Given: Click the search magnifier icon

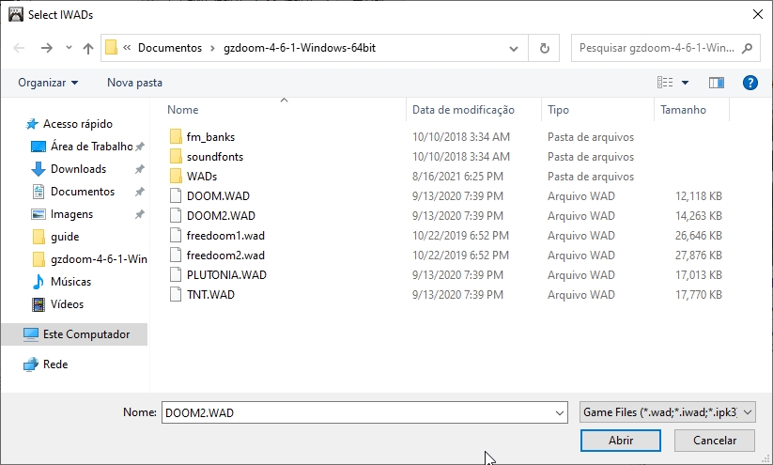Looking at the screenshot, I should click(x=748, y=48).
